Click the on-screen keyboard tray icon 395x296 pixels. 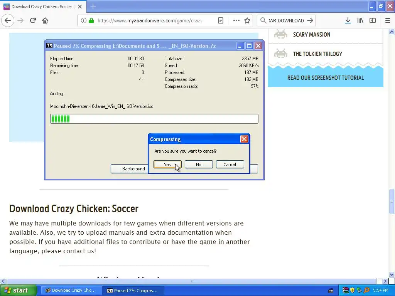pyautogui.click(x=331, y=291)
